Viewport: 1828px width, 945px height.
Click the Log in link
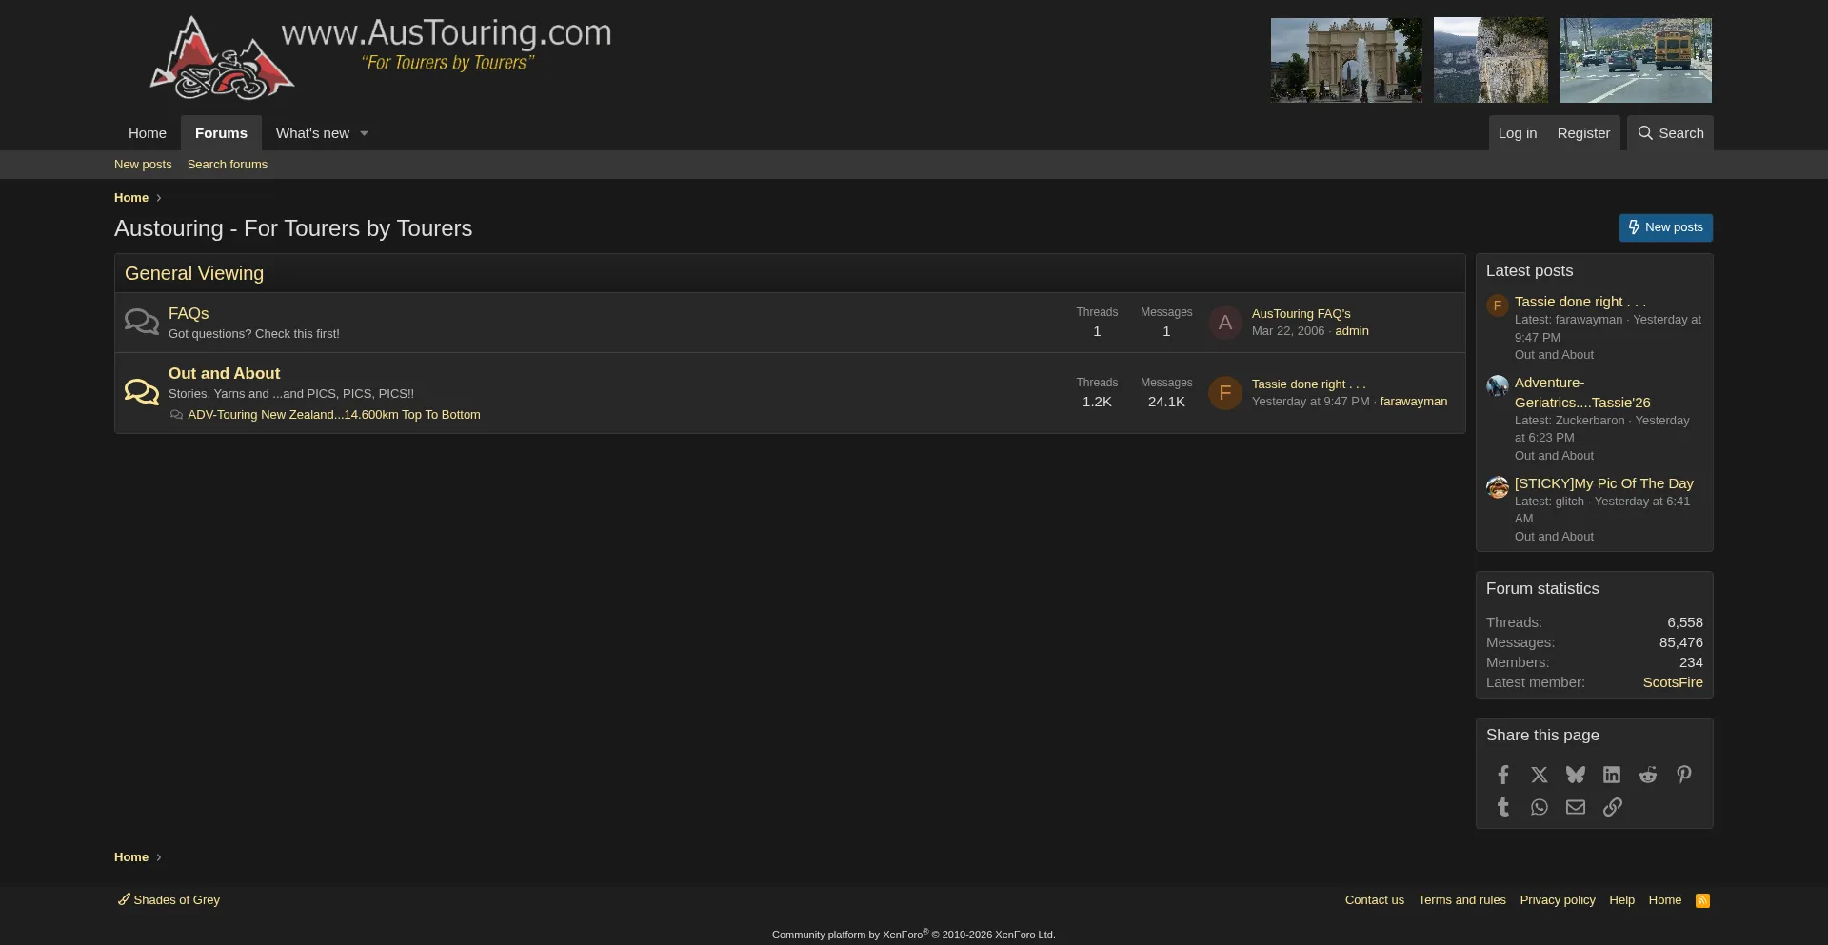coord(1517,133)
